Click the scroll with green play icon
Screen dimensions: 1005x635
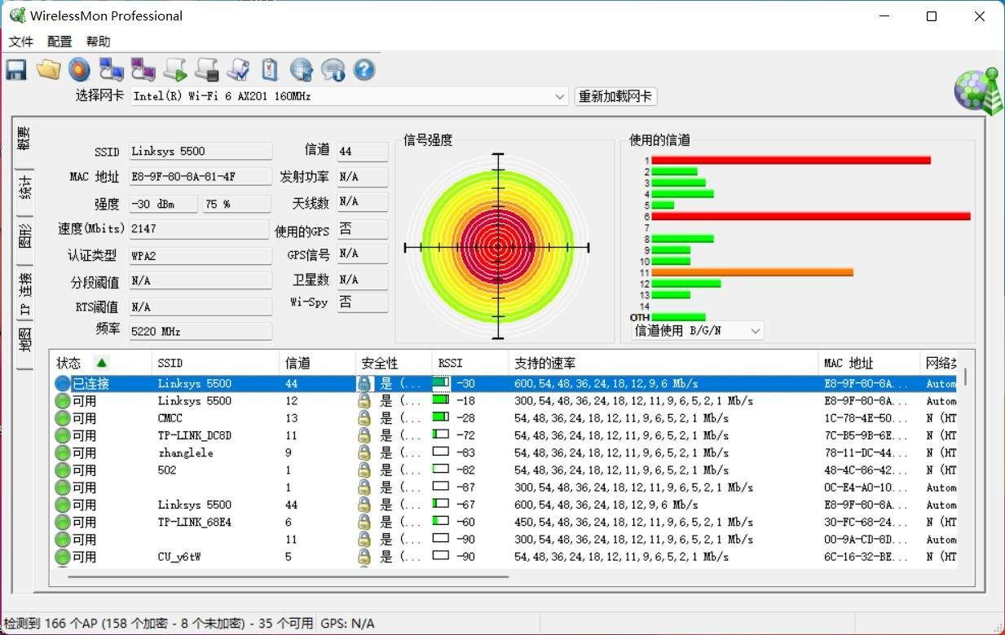click(175, 69)
